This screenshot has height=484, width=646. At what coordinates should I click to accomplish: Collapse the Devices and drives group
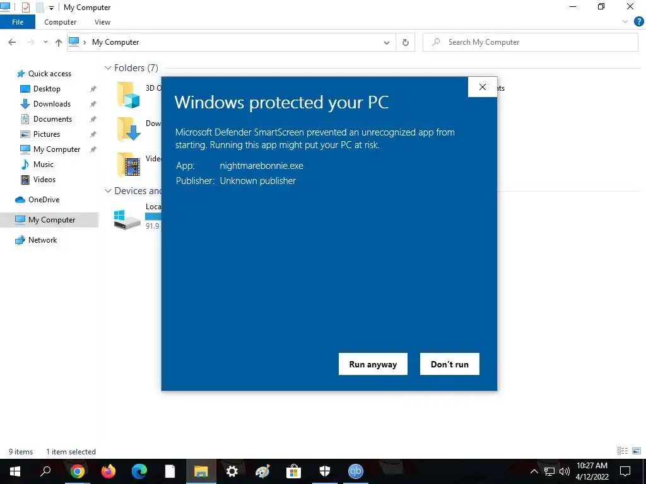coord(108,191)
